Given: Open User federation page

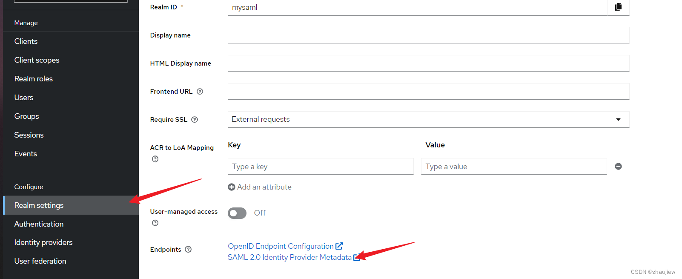Looking at the screenshot, I should tap(40, 261).
